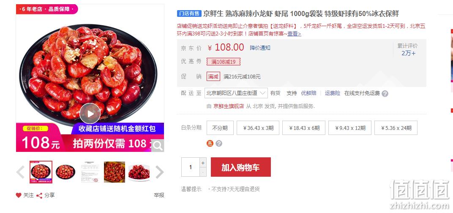The image size is (453, 213).
Task: Click the heart icon to follow product
Action: (x=19, y=195)
